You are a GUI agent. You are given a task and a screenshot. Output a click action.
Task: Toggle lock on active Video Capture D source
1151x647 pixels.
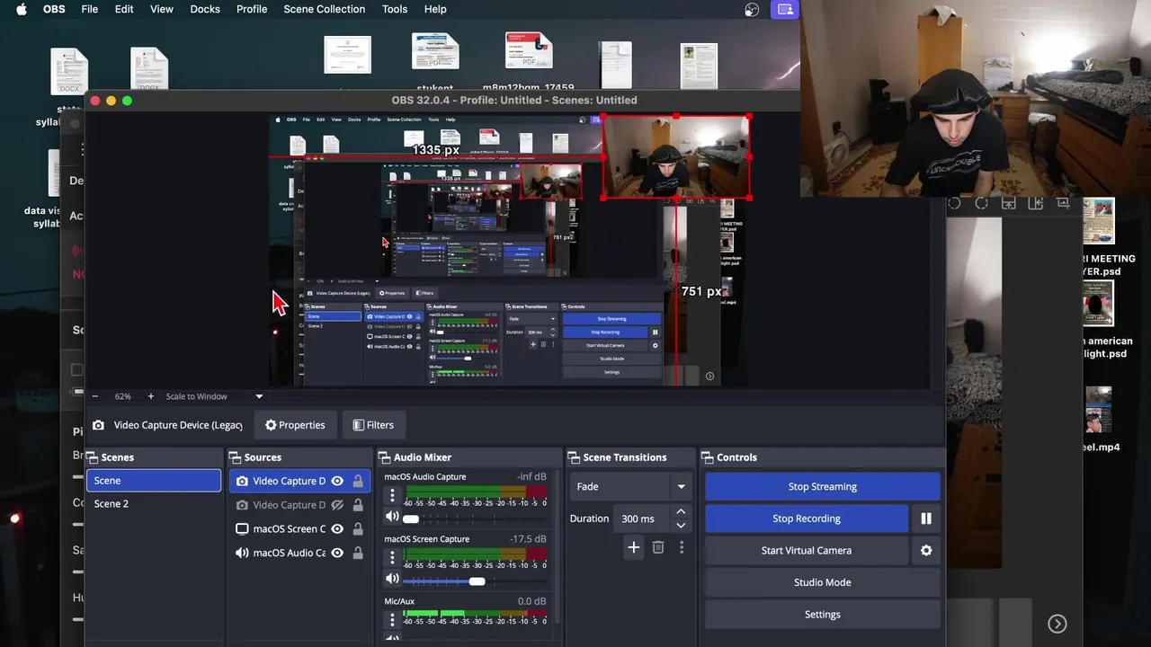point(358,481)
